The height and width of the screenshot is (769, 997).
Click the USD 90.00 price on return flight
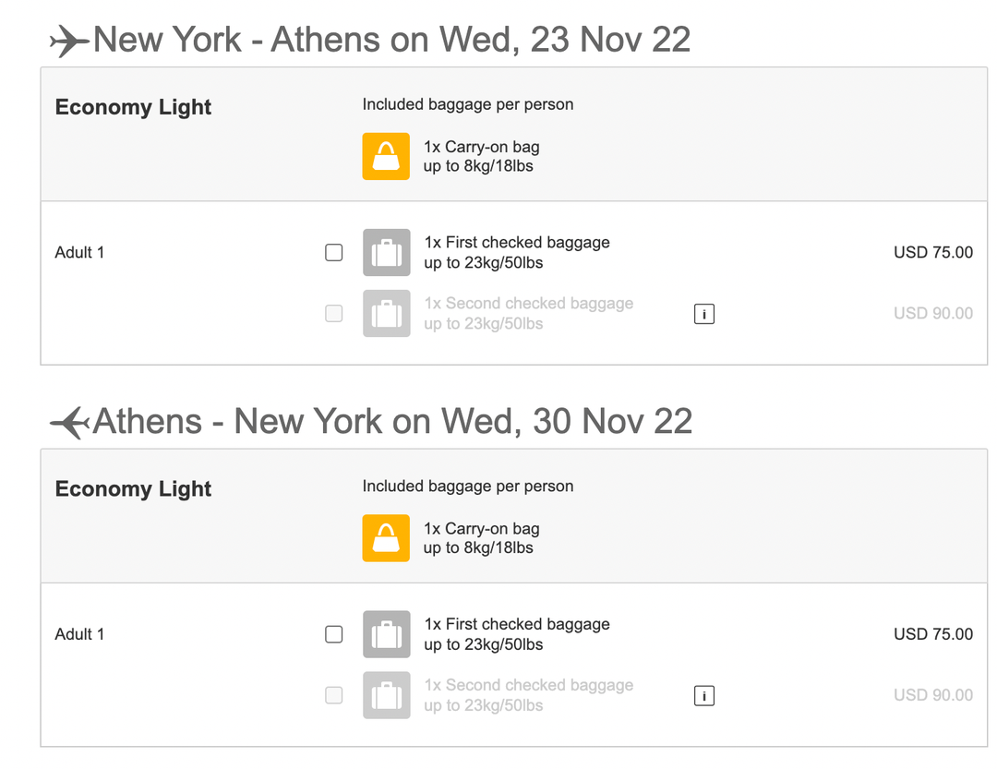click(933, 695)
